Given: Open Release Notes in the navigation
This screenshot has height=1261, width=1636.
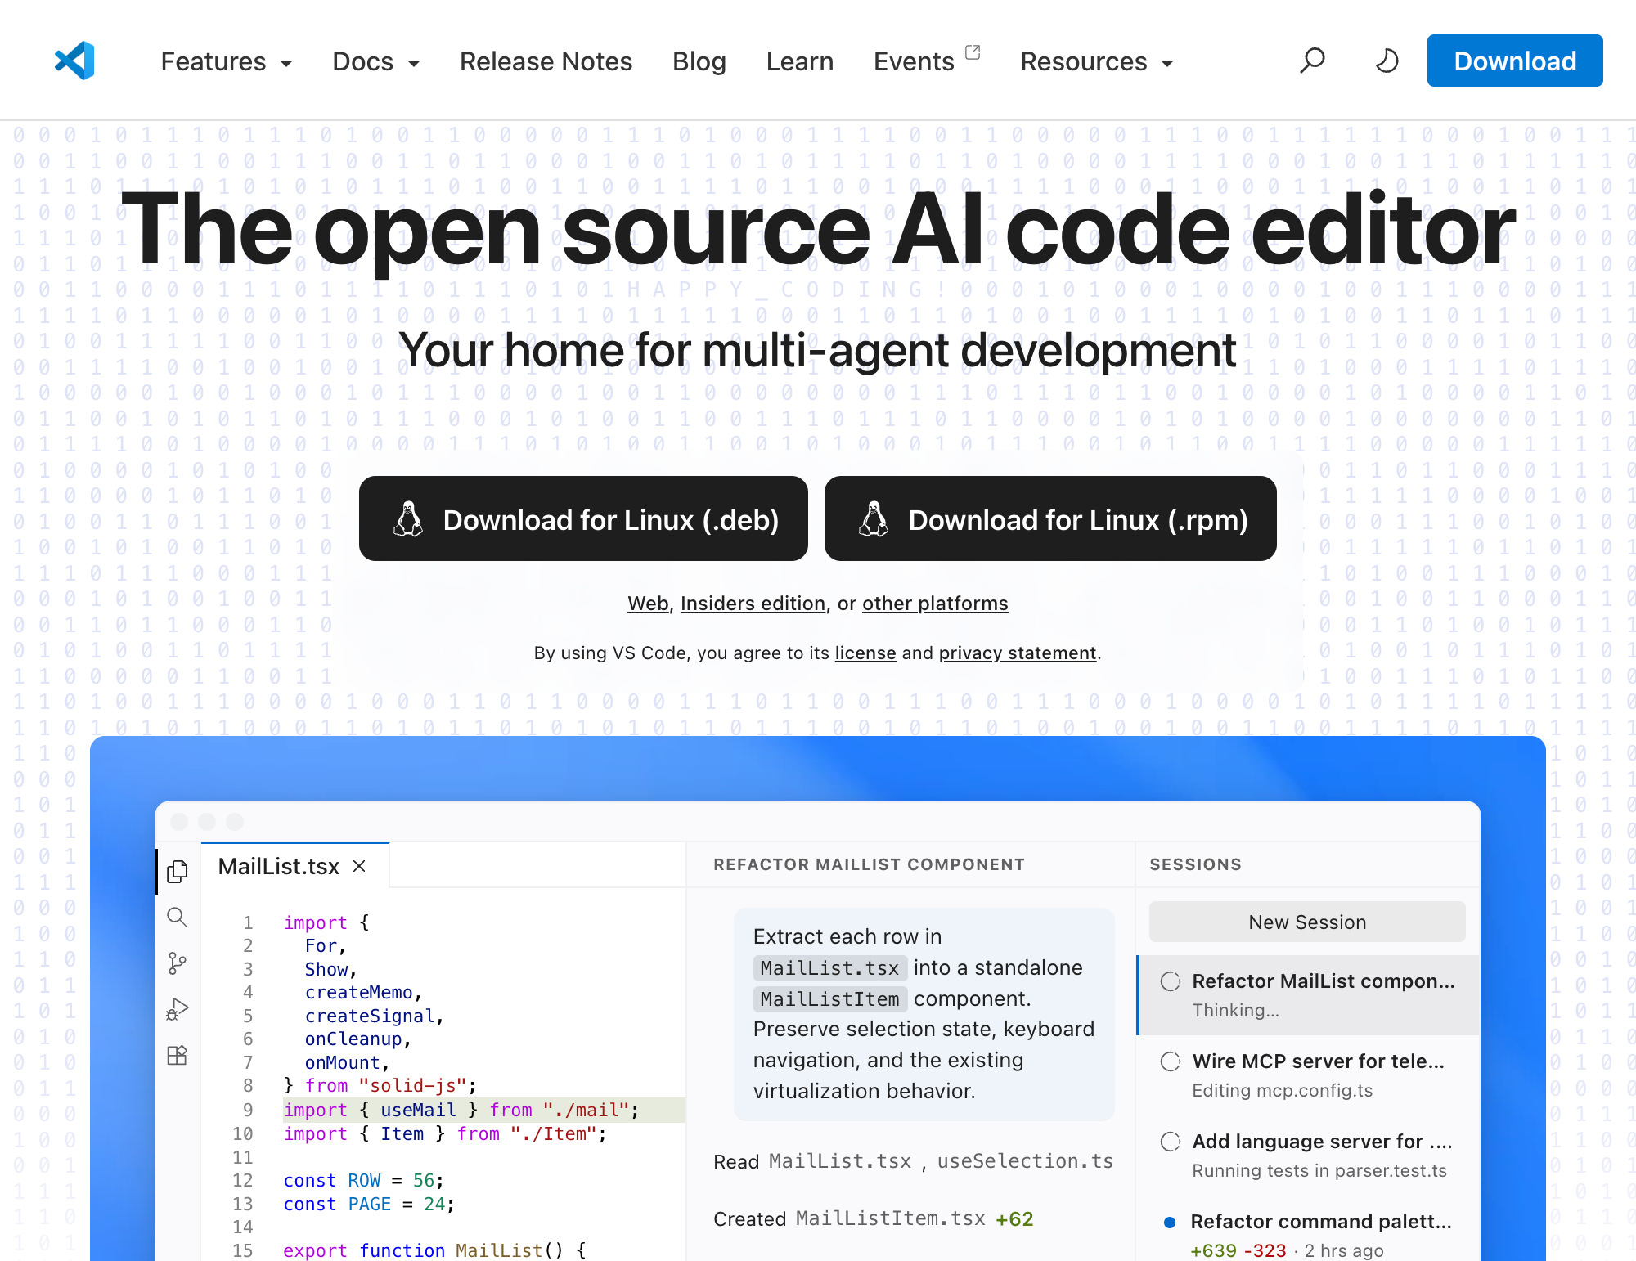Looking at the screenshot, I should [x=546, y=61].
